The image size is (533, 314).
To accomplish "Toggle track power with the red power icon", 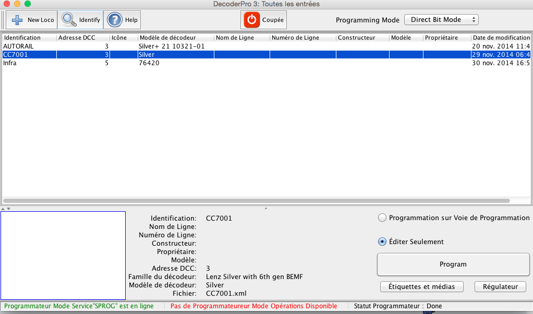I will click(251, 20).
